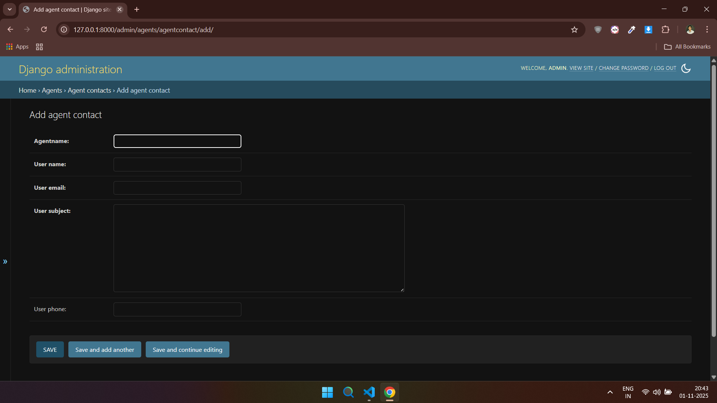
Task: Click the "User phone:" field label
Action: click(50, 309)
